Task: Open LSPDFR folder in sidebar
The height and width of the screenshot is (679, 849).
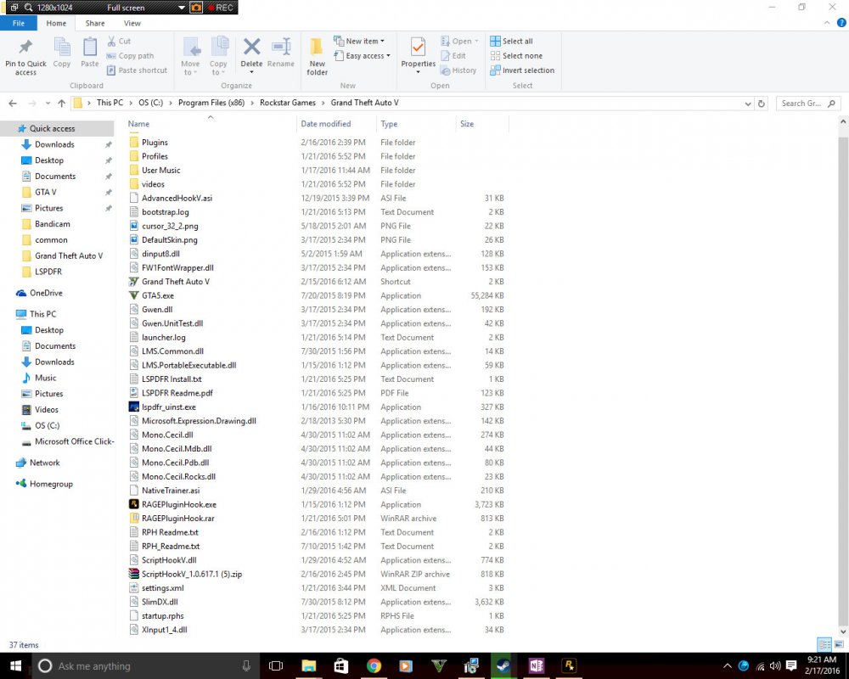Action: point(48,272)
